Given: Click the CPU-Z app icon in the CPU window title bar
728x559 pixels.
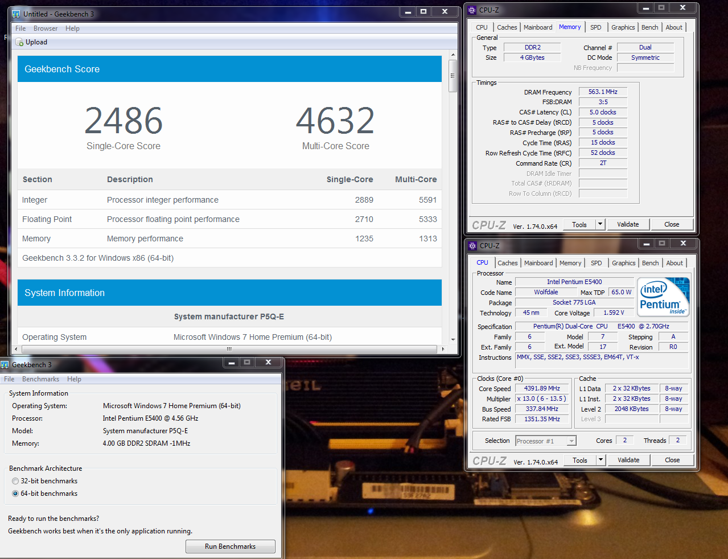Looking at the screenshot, I should (x=472, y=245).
